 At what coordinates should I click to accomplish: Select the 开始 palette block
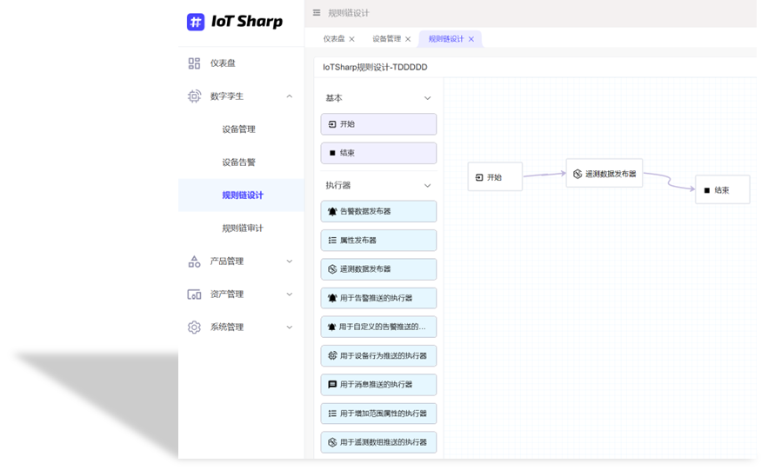coord(378,124)
